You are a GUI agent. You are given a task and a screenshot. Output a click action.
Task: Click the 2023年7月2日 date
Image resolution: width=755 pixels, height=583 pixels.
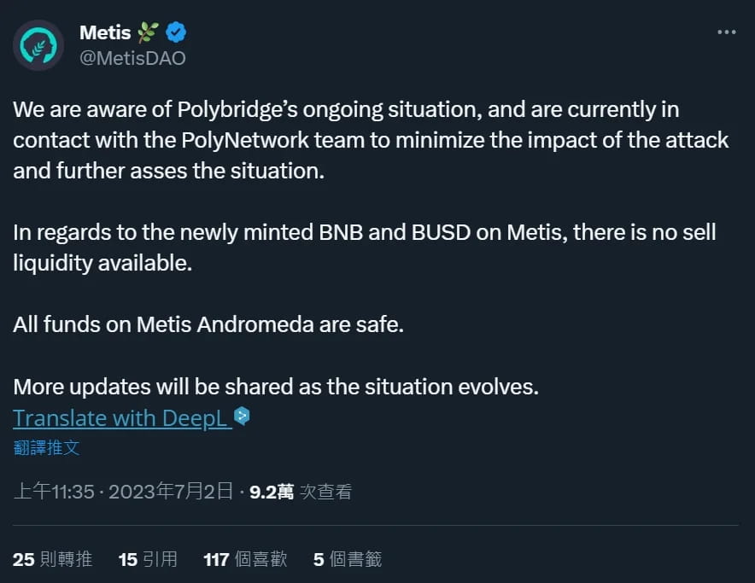tap(171, 492)
